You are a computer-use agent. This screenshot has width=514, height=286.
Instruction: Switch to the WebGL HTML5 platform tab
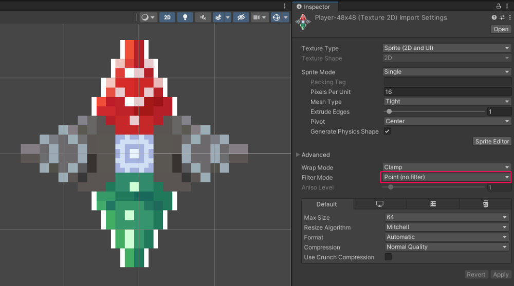pos(486,204)
